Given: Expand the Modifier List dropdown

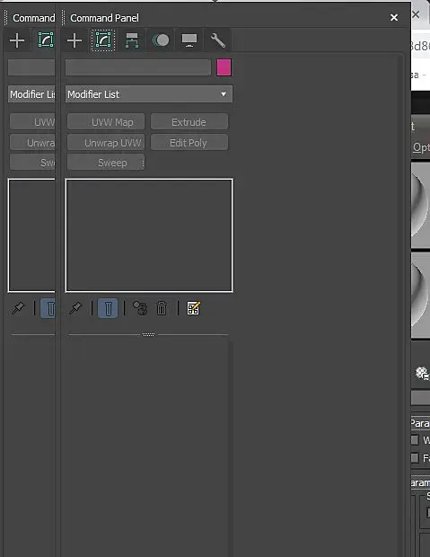Looking at the screenshot, I should pyautogui.click(x=149, y=94).
